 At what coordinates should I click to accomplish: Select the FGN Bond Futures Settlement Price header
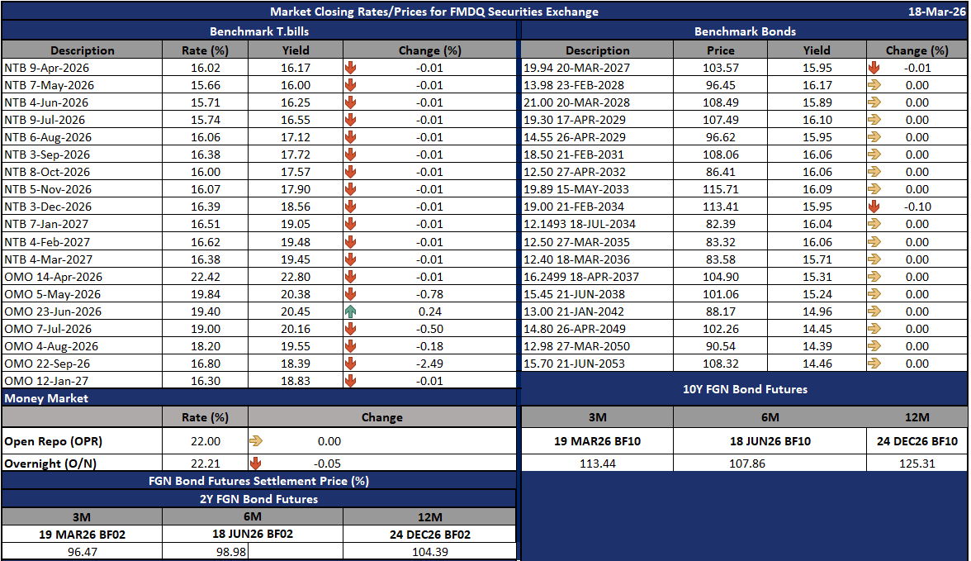click(259, 480)
